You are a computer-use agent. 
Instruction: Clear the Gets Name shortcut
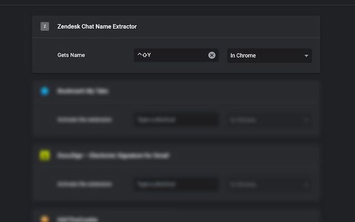(212, 56)
